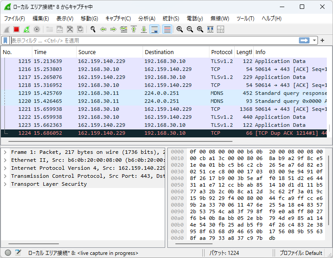Open the 無線(W) menu
Viewport: 333px width, 258px height.
coord(220,19)
